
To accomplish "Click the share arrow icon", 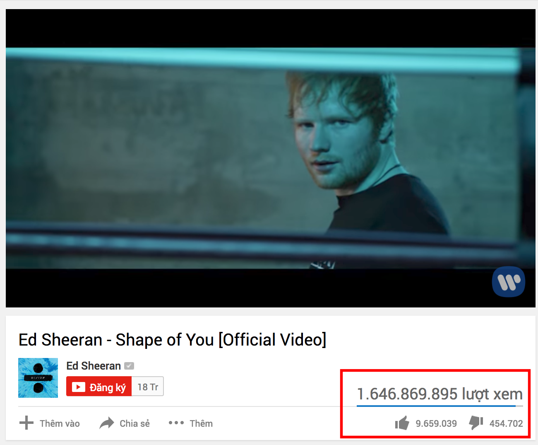I will coord(107,423).
